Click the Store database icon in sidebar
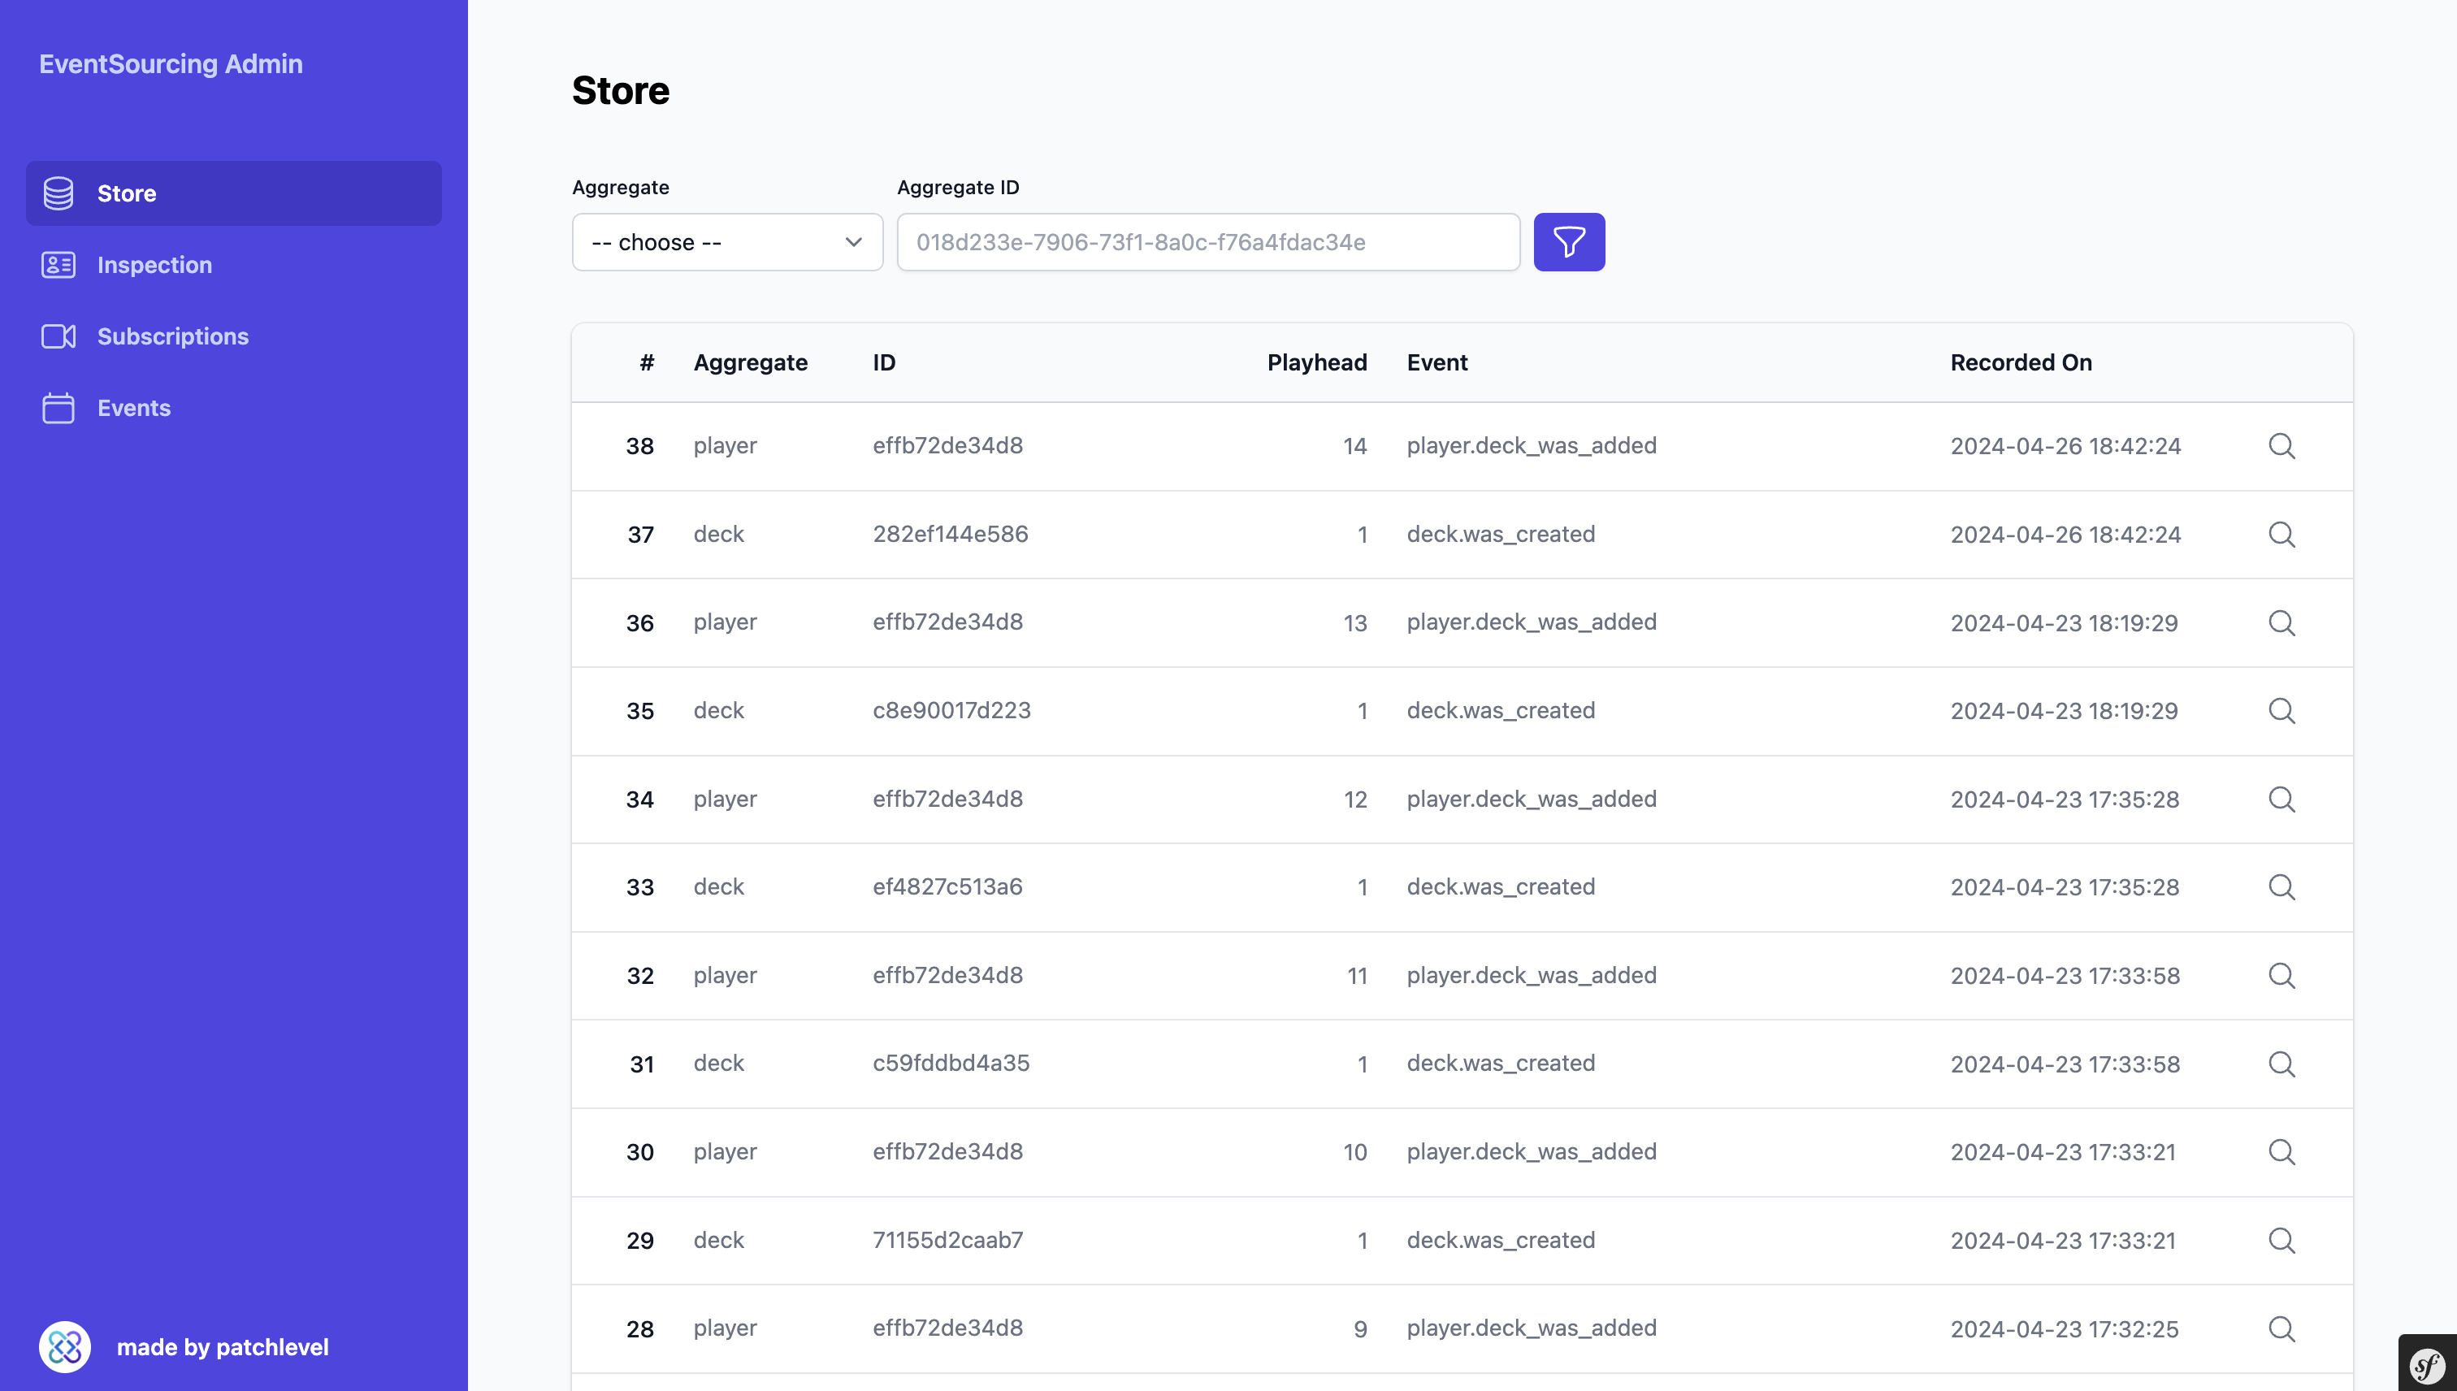This screenshot has height=1391, width=2457. [58, 193]
